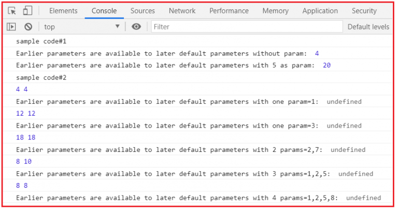
Task: Open the Application tab
Action: coord(320,11)
